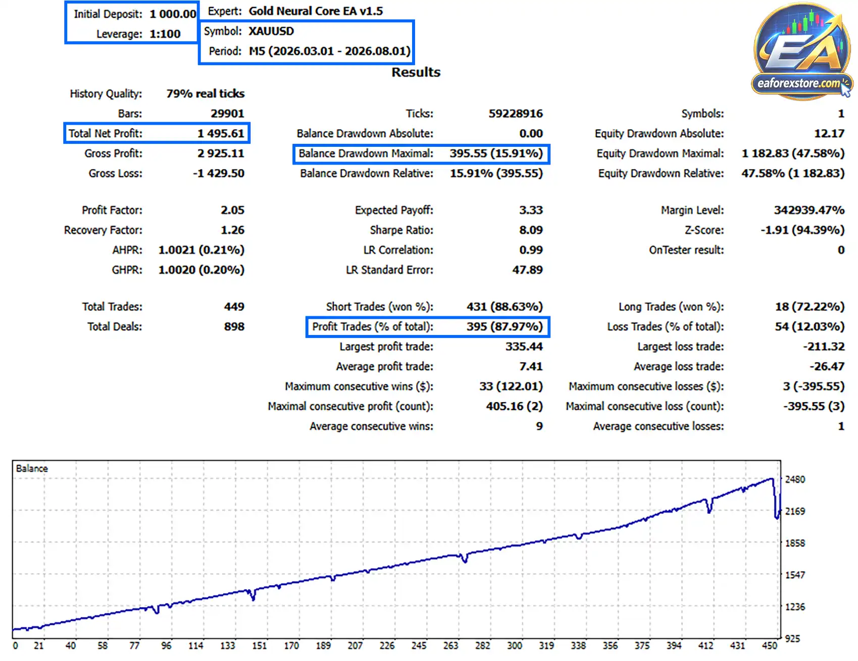Select the symbol XAUUSD
The width and height of the screenshot is (858, 661).
tap(271, 31)
